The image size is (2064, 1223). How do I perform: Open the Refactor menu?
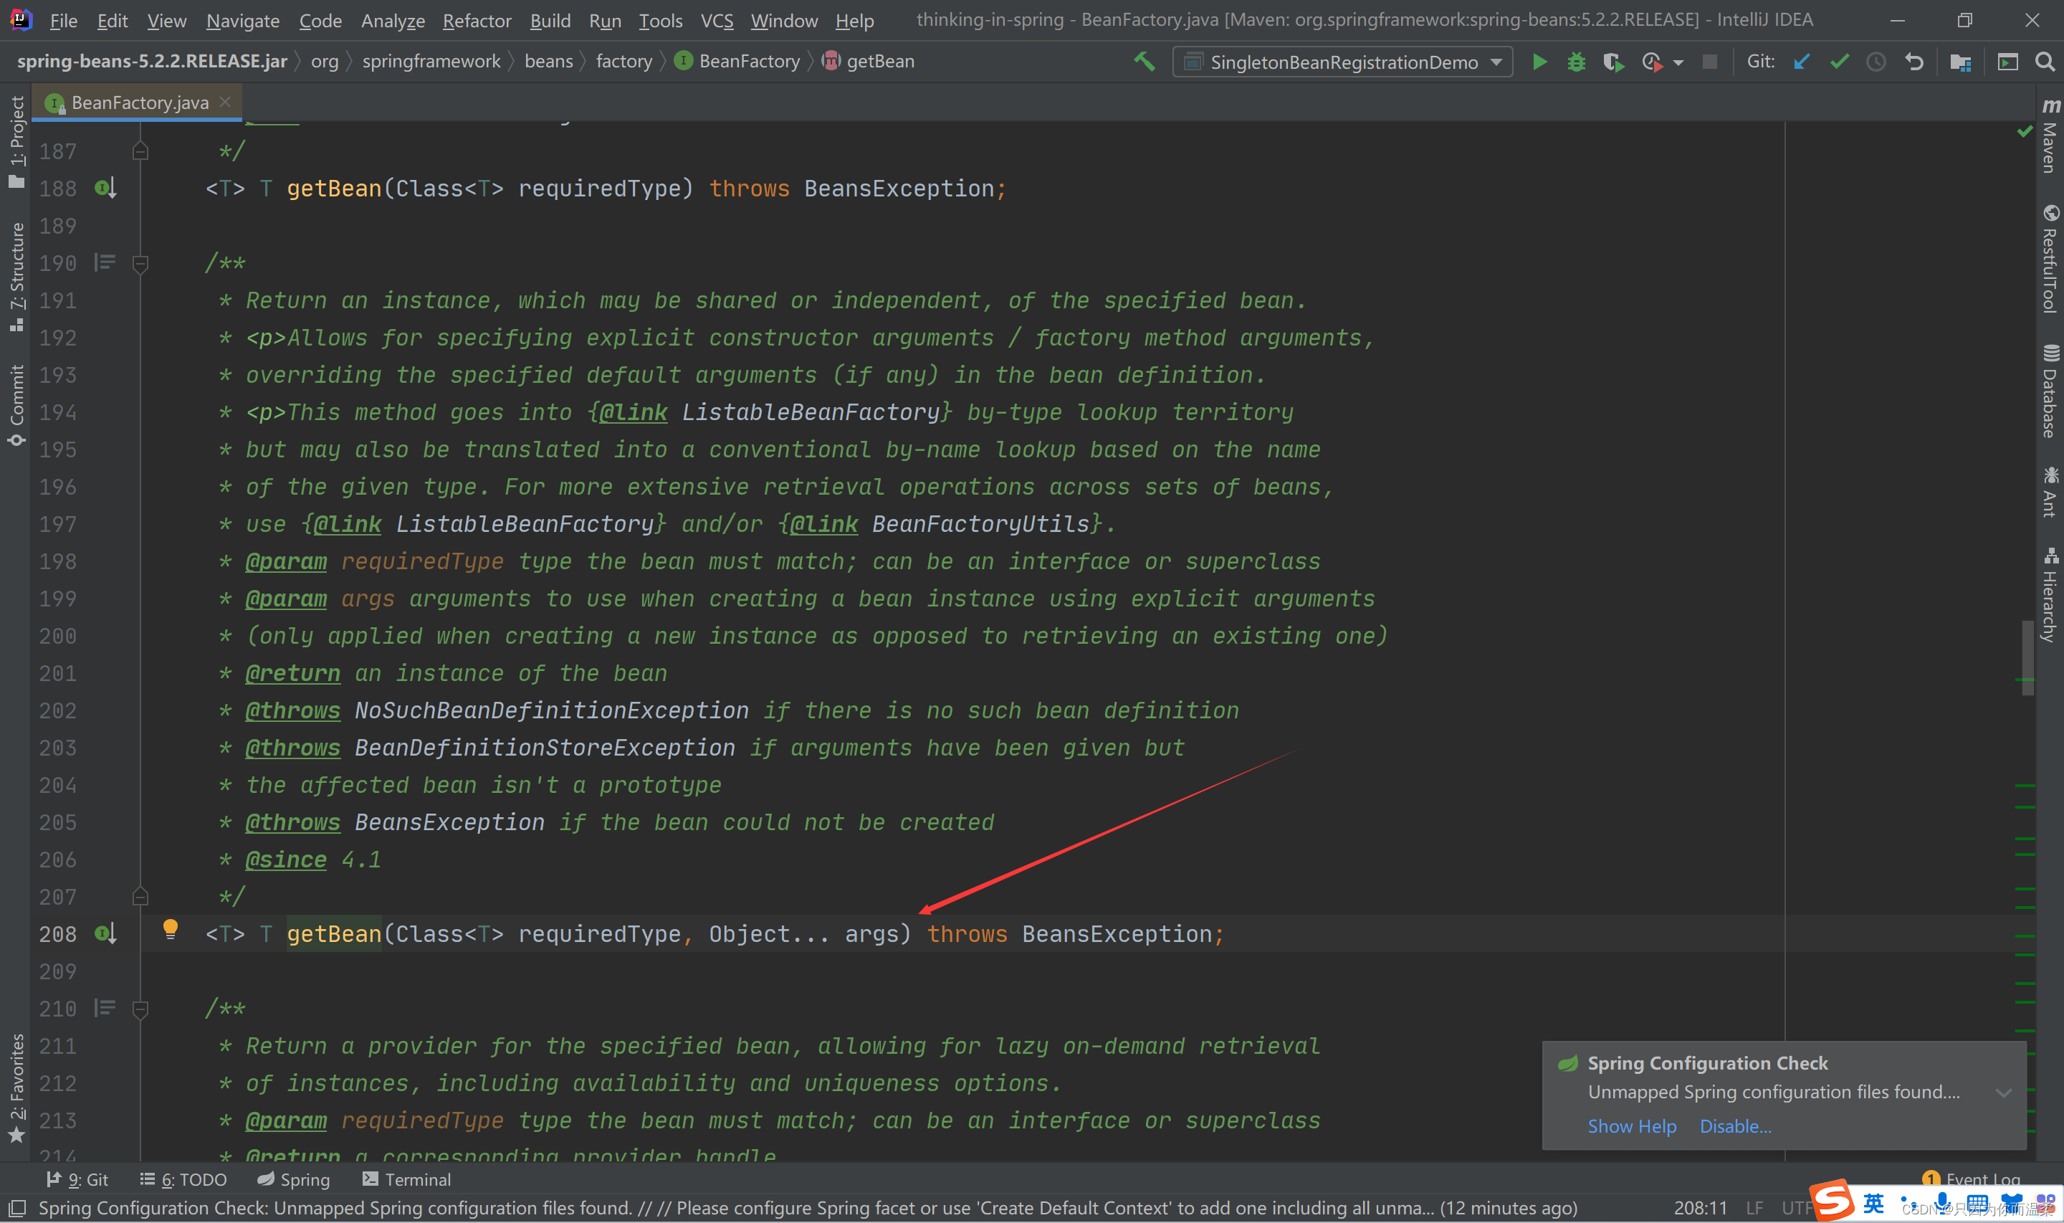tap(477, 21)
